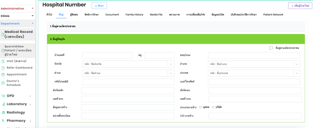Click the Medical Record document icon

pos(3,34)
